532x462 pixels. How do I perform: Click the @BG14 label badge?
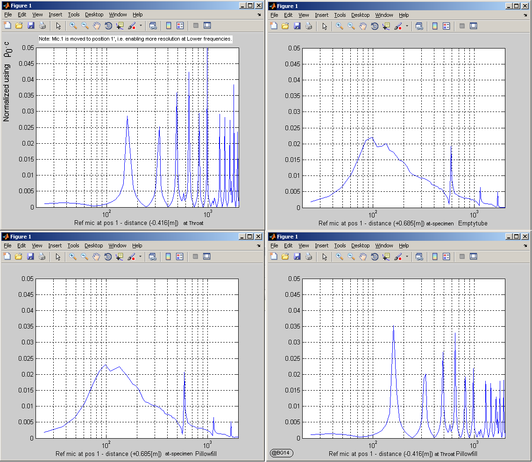coord(281,453)
